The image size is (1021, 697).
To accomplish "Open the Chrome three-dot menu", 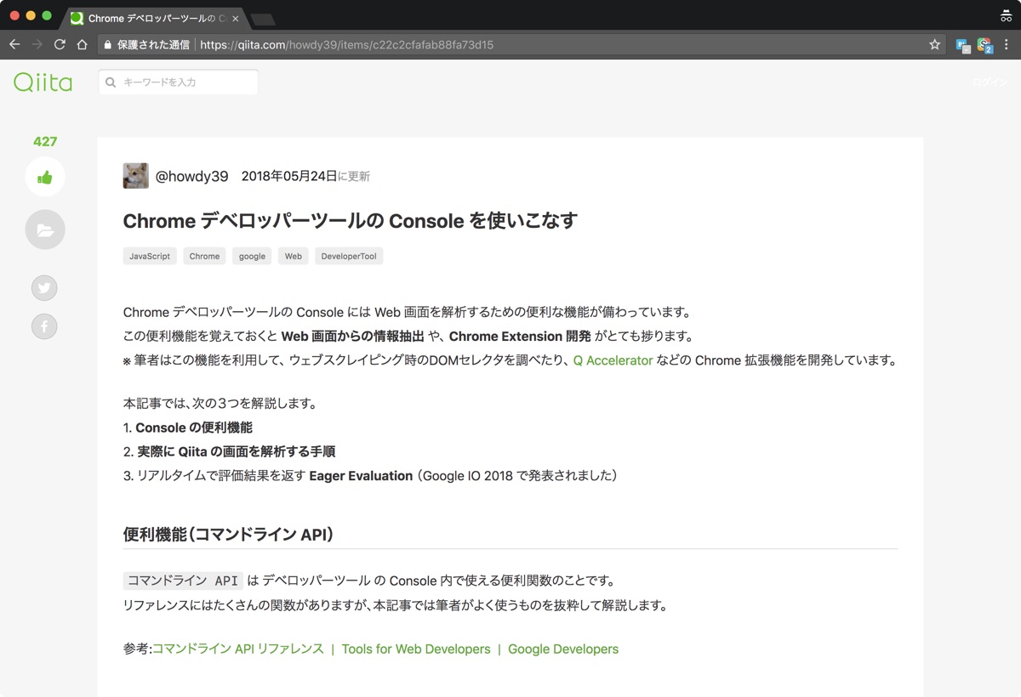I will pyautogui.click(x=1007, y=44).
